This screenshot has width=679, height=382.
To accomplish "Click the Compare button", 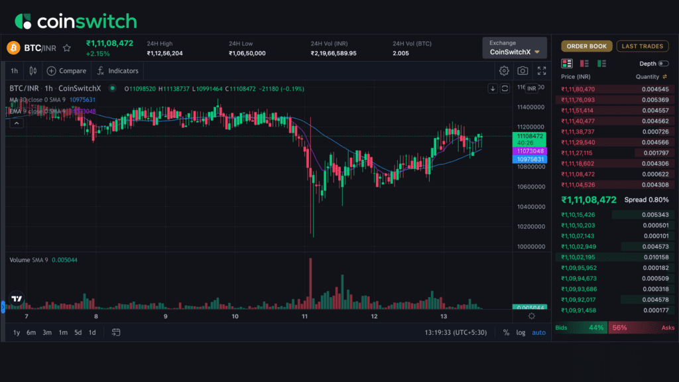I will pyautogui.click(x=66, y=71).
